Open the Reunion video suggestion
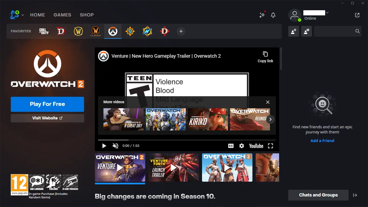Image resolution: width=368 pixels, height=207 pixels. (x=250, y=119)
